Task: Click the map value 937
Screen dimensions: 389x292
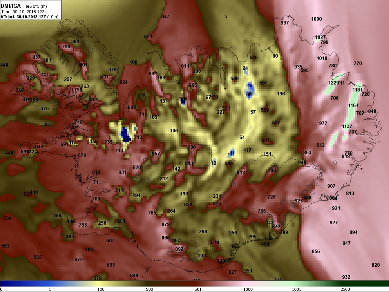Action: tap(285, 23)
